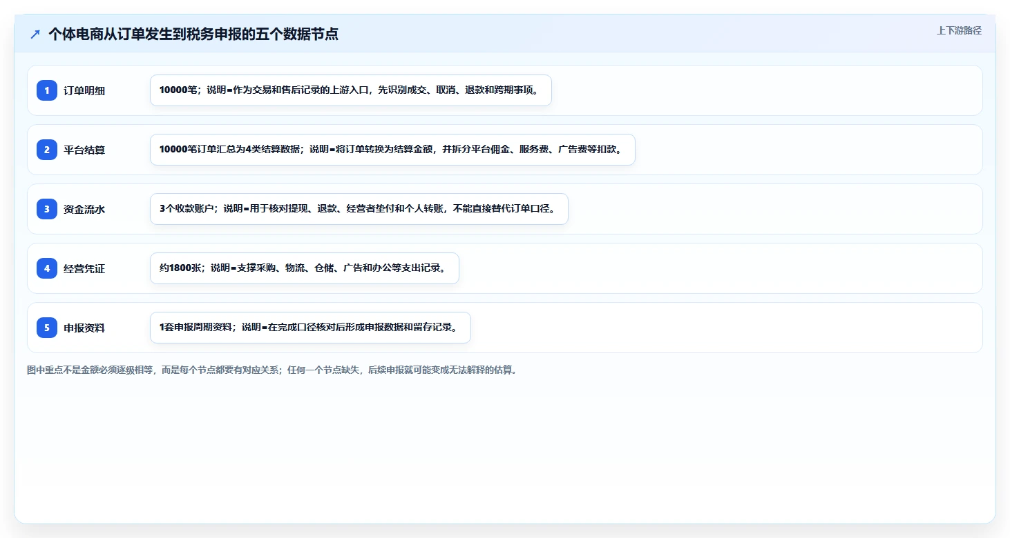The width and height of the screenshot is (1010, 538).
Task: Click the 10000笔 order description box
Action: click(x=351, y=90)
